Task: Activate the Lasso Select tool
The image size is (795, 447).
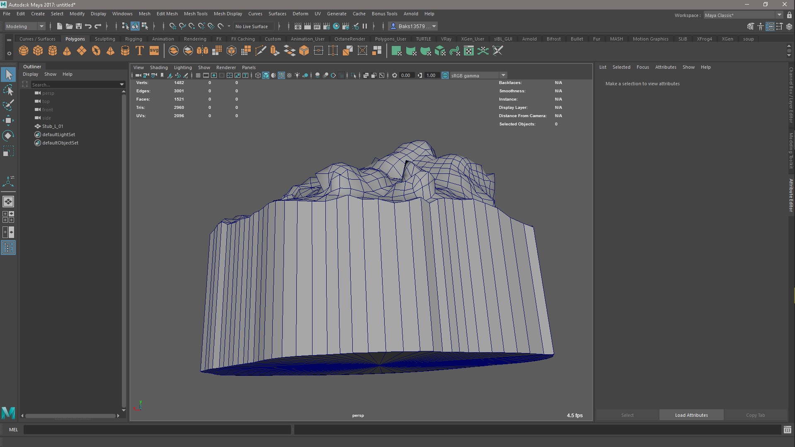Action: pyautogui.click(x=8, y=90)
